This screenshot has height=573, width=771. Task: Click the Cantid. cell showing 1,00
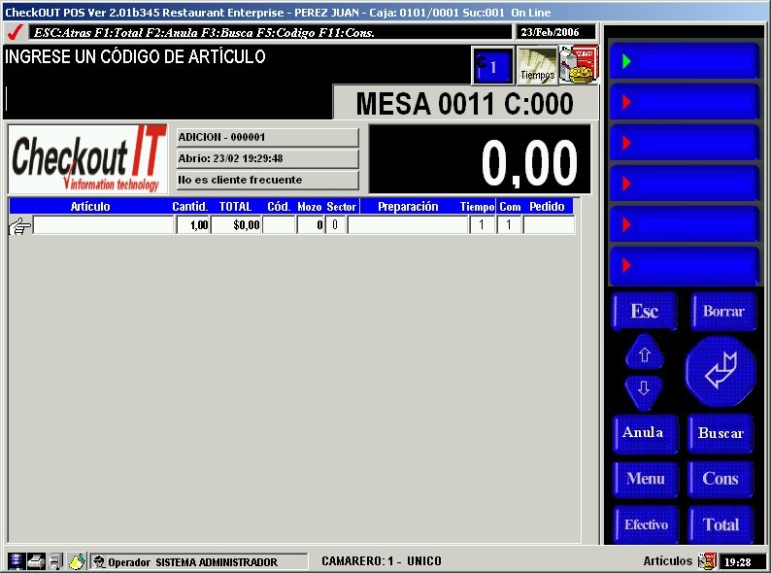pyautogui.click(x=192, y=225)
